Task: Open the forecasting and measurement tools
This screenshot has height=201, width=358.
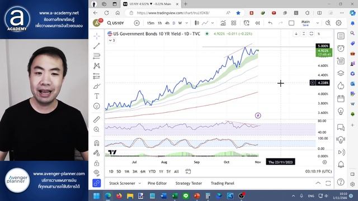Action: coord(97,76)
